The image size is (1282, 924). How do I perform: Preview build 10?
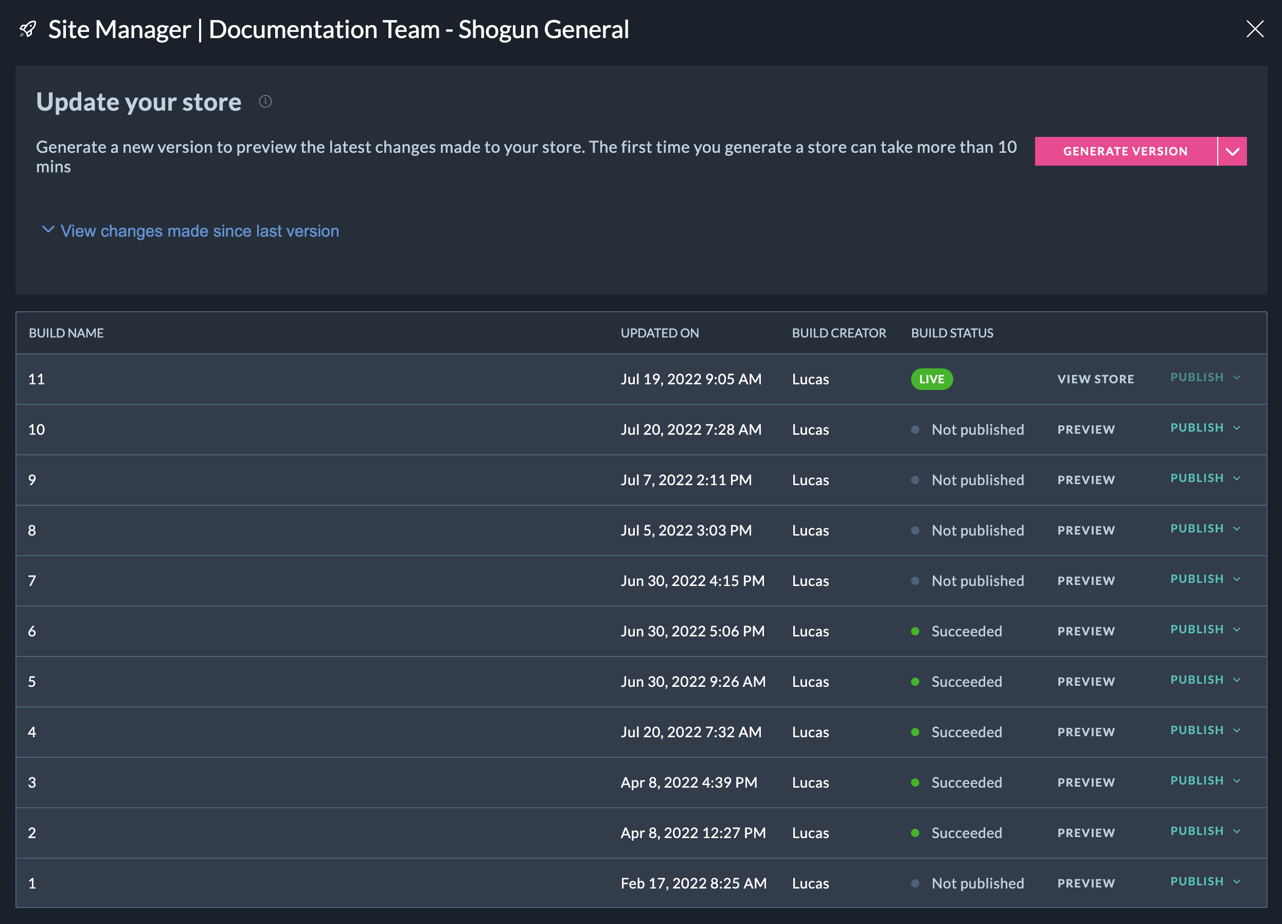[x=1086, y=430]
